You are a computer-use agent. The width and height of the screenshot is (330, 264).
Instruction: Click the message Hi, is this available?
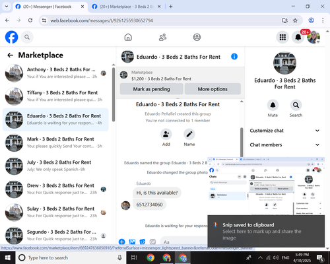pyautogui.click(x=157, y=193)
